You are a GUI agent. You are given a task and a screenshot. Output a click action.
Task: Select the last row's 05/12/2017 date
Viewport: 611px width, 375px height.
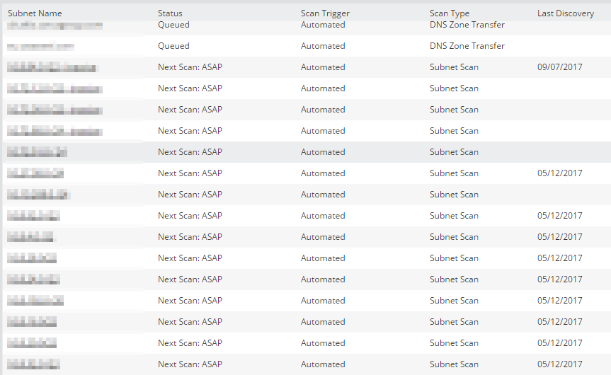[559, 364]
